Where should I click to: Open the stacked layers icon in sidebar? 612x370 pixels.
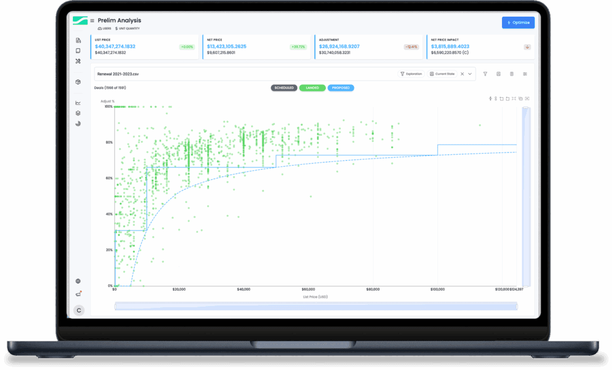click(78, 113)
